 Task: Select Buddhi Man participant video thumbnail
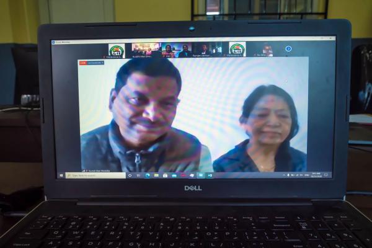point(143,50)
